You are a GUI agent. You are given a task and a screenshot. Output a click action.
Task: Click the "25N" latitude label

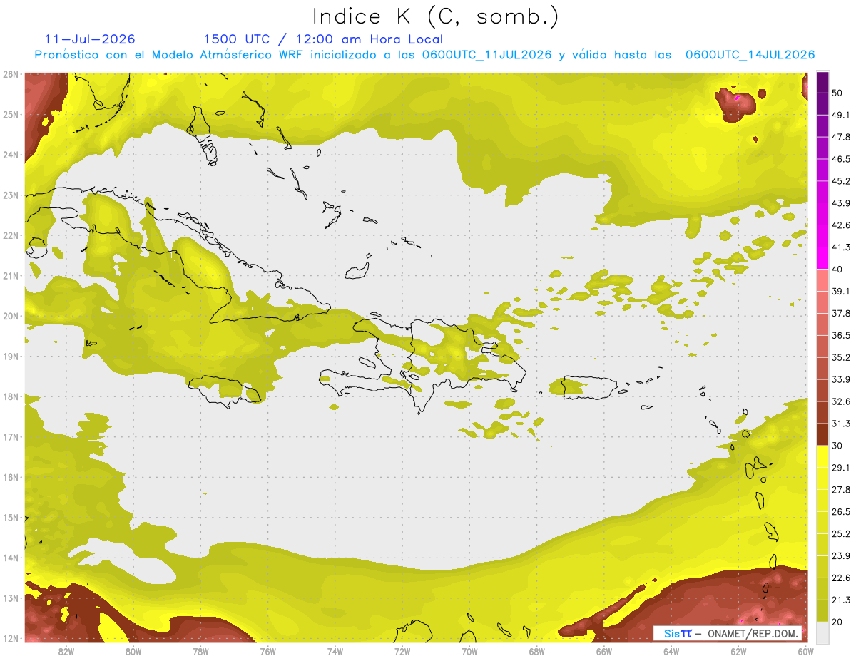[x=11, y=114]
